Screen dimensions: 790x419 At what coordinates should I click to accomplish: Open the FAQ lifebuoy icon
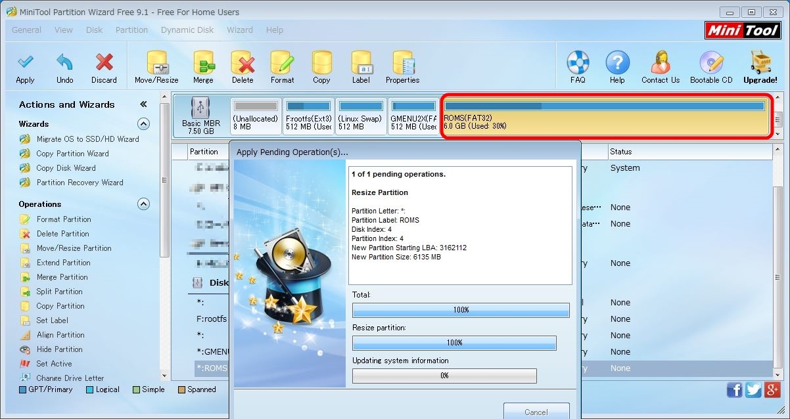578,63
